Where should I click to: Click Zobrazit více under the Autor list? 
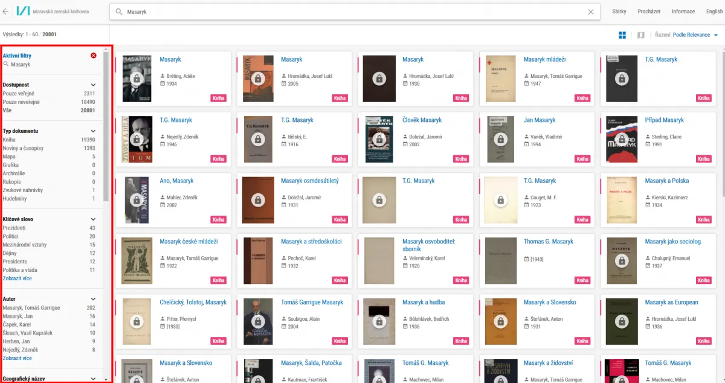pyautogui.click(x=18, y=358)
